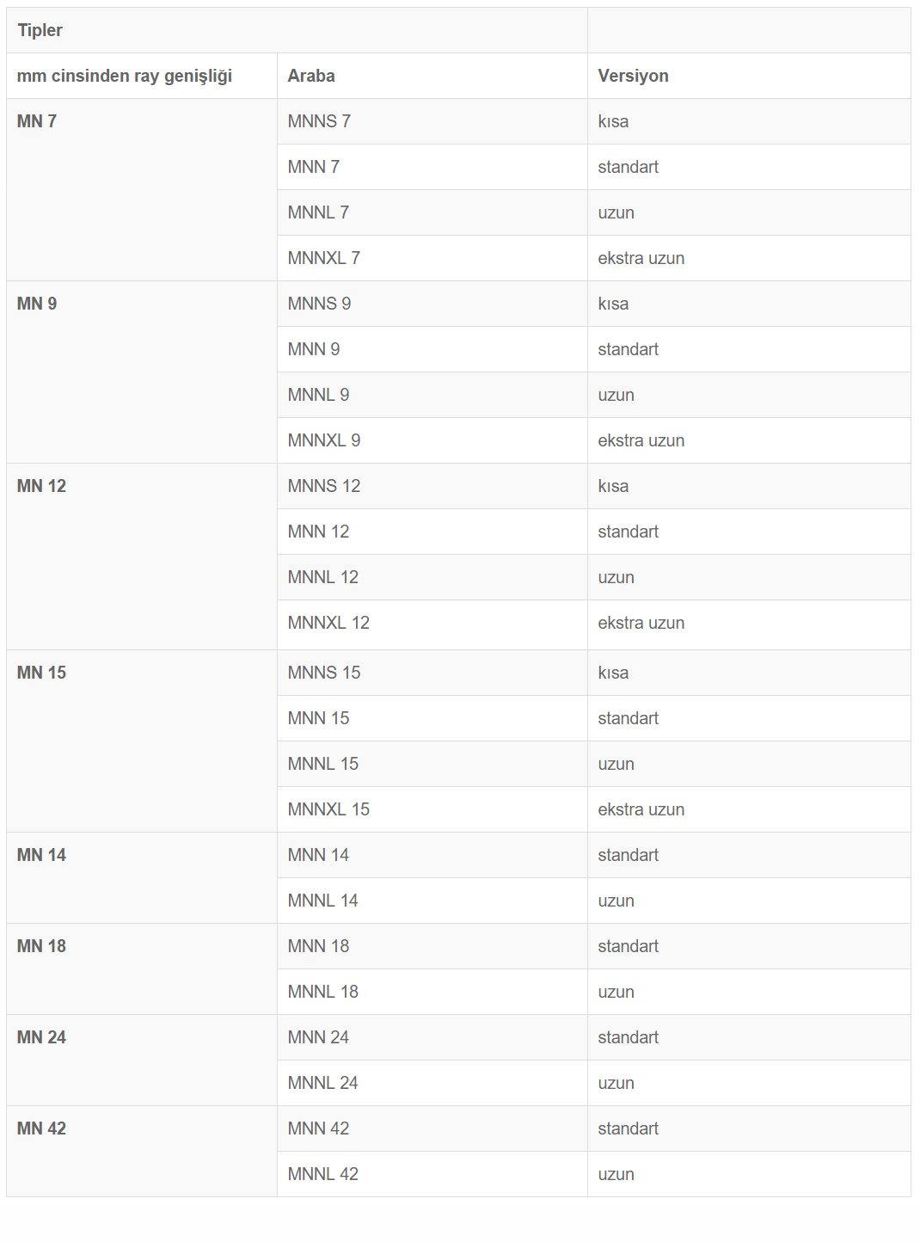The height and width of the screenshot is (1242, 920).
Task: Select the MNN 24 carriage entry
Action: [318, 1037]
